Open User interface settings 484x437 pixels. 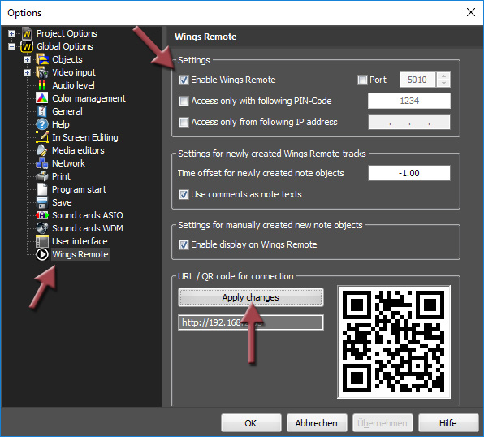click(80, 241)
